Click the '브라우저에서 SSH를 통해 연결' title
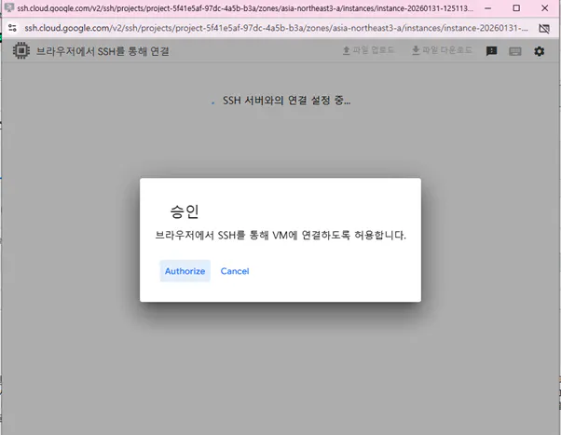This screenshot has width=561, height=435. (103, 51)
